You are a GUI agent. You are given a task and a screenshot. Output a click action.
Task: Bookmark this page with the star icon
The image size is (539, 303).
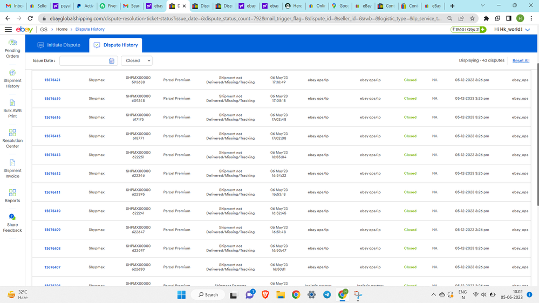pos(472,18)
